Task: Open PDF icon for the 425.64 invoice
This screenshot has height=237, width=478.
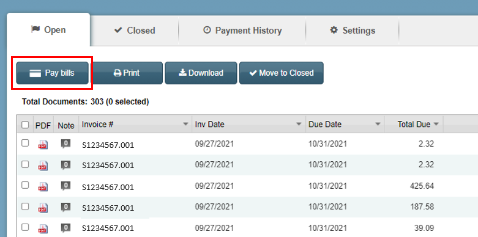Action: coord(43,186)
